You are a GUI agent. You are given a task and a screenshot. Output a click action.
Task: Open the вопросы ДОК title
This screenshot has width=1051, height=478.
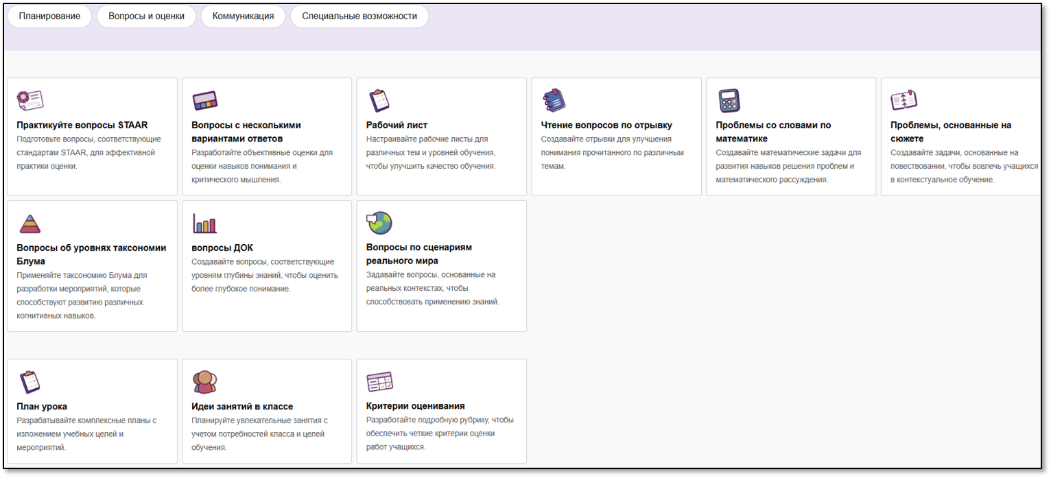(x=222, y=248)
